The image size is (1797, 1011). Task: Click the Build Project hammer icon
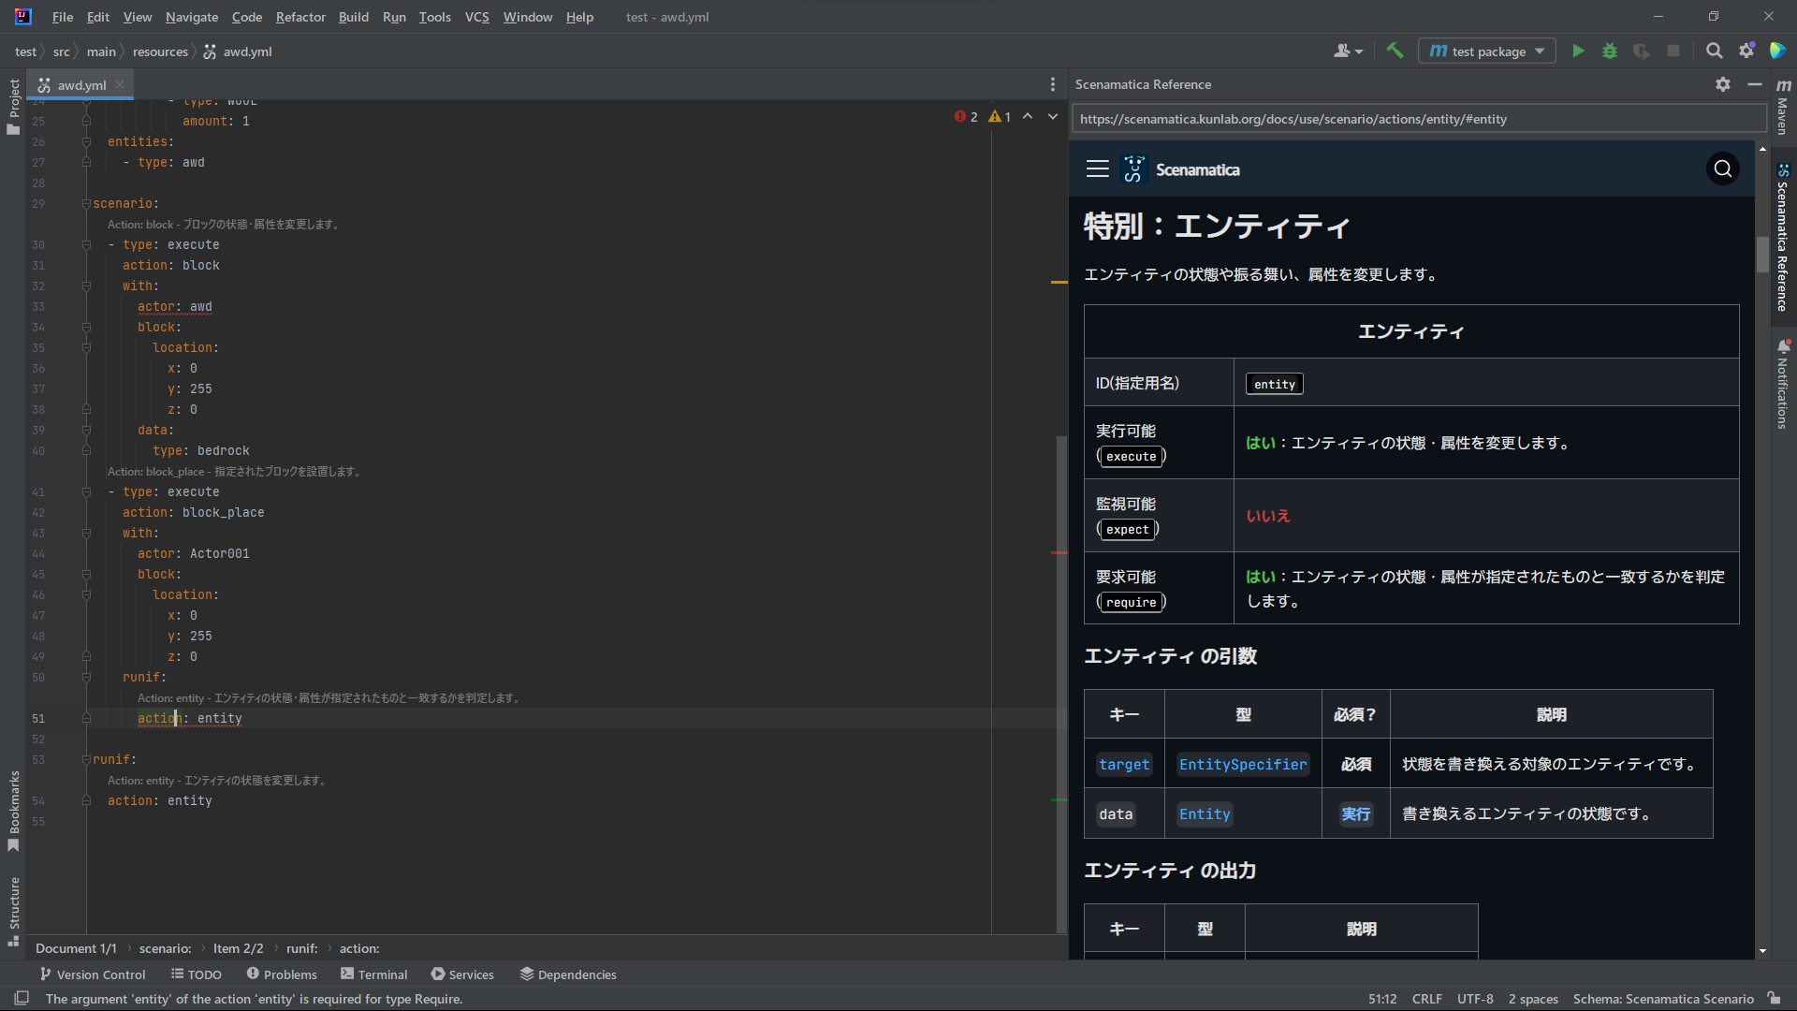click(1395, 51)
